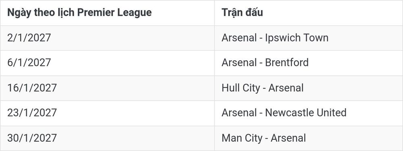Viewport: 403px width, 151px height.
Task: Select the date cell 23/1/2027
Action: point(32,113)
